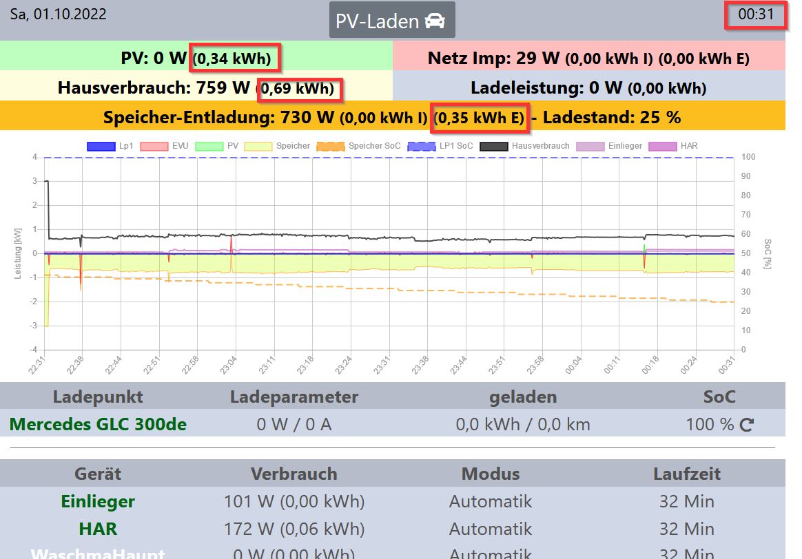
Task: Toggle the LP1 SoC legend entry
Action: point(440,146)
